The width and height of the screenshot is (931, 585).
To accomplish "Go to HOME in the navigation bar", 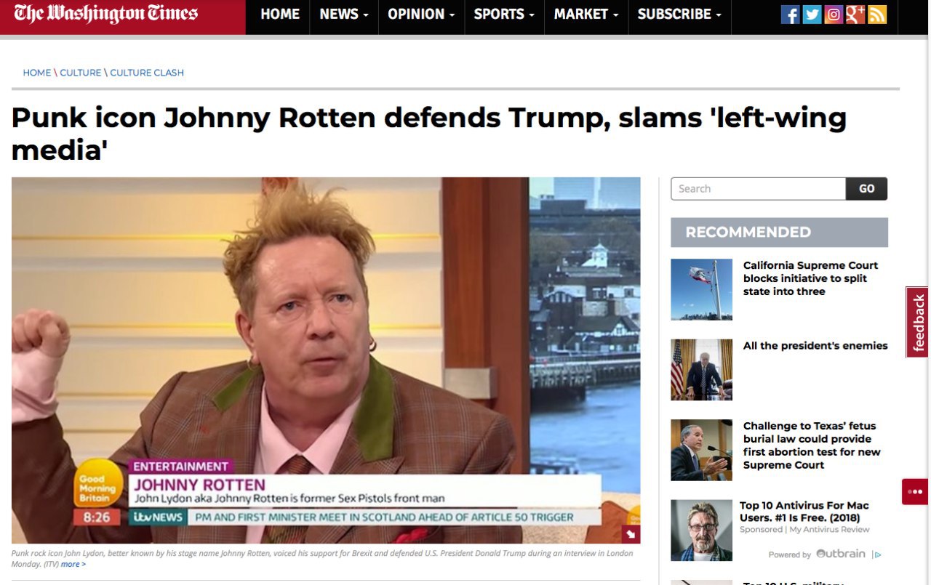I will 280,15.
